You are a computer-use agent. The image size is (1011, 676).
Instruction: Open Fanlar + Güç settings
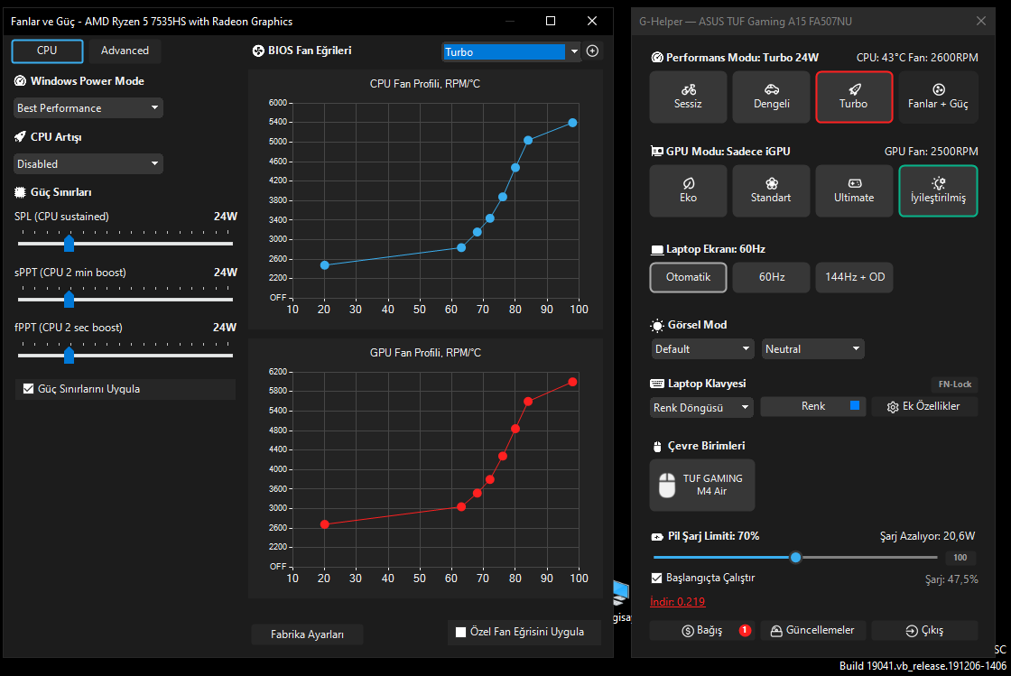[938, 97]
